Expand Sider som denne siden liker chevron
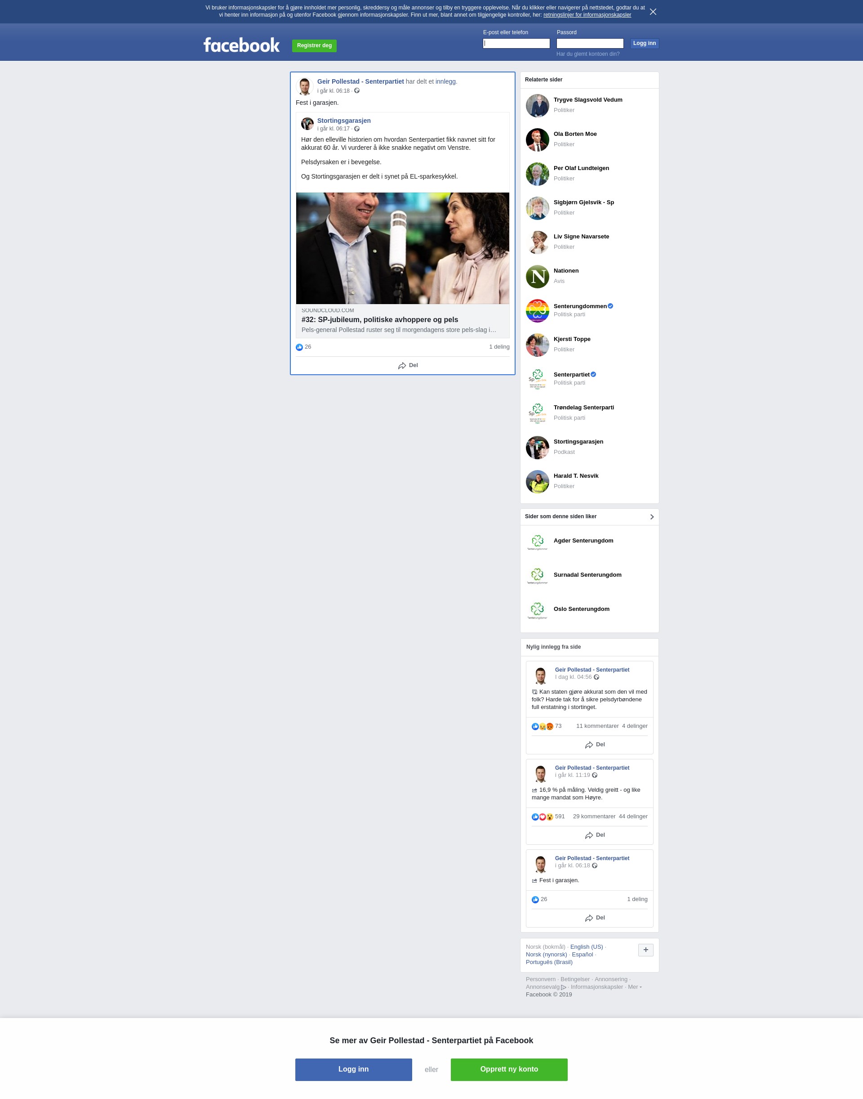This screenshot has width=863, height=1099. tap(652, 517)
